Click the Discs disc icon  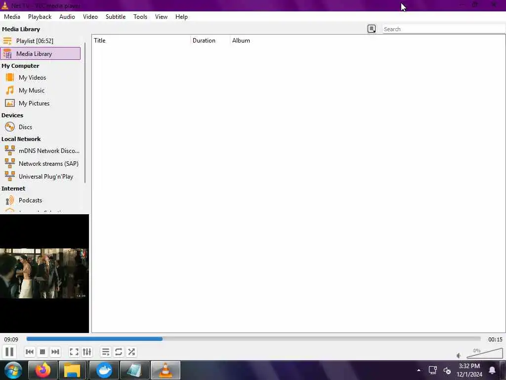(10, 127)
